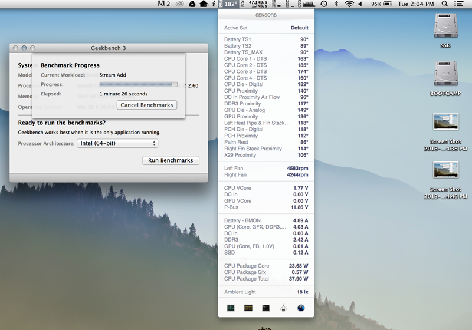
Task: Select CPU Package Total 37.90 W row
Action: 266,279
